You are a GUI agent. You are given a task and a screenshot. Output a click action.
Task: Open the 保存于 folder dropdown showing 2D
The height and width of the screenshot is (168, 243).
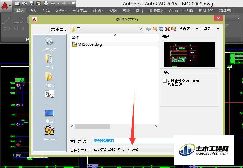tap(106, 29)
